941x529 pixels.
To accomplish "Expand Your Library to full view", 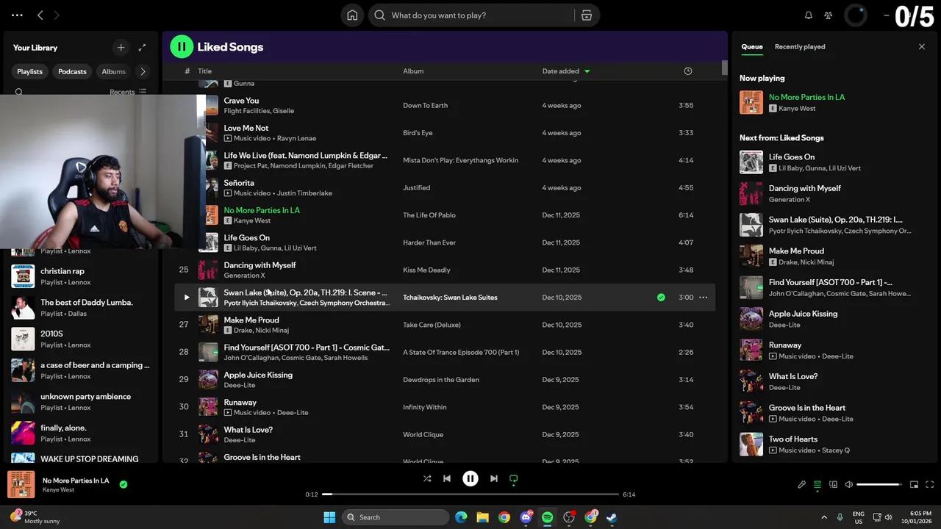I will tap(142, 47).
